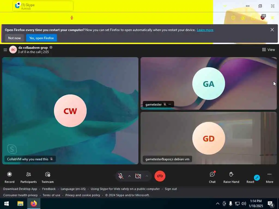Click the GA avatar of gametester

208,84
